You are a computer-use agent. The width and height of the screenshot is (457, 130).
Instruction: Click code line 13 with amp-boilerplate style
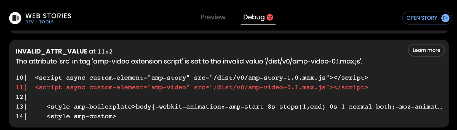(x=244, y=107)
